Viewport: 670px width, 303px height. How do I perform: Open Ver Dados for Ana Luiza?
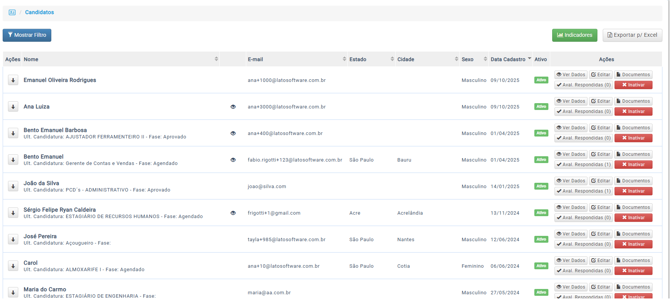(x=570, y=101)
